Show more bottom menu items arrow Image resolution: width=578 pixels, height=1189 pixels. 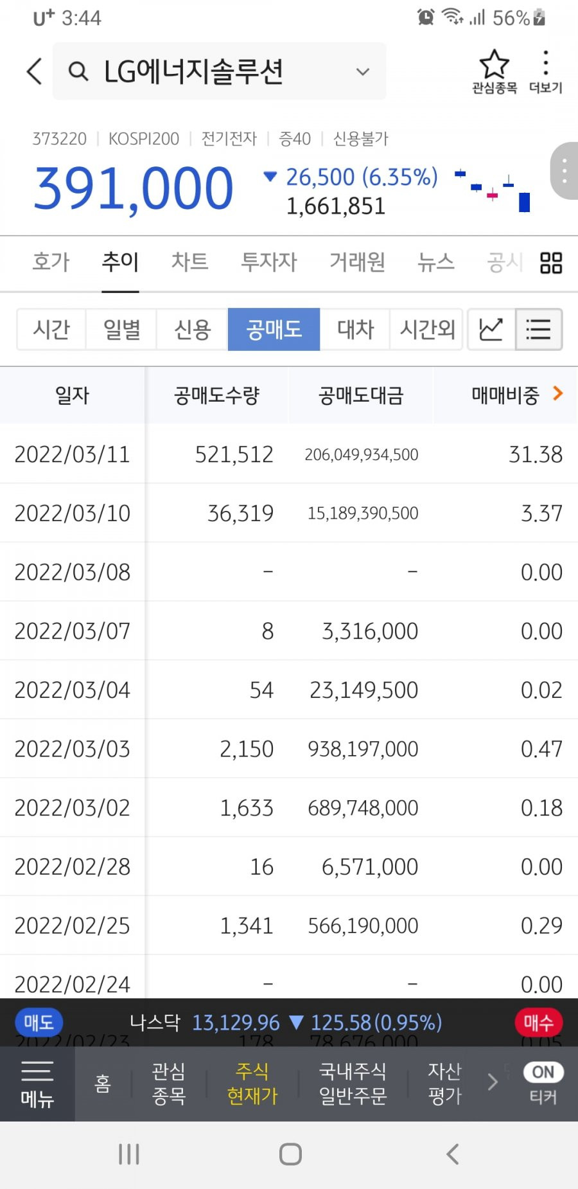pos(493,1082)
